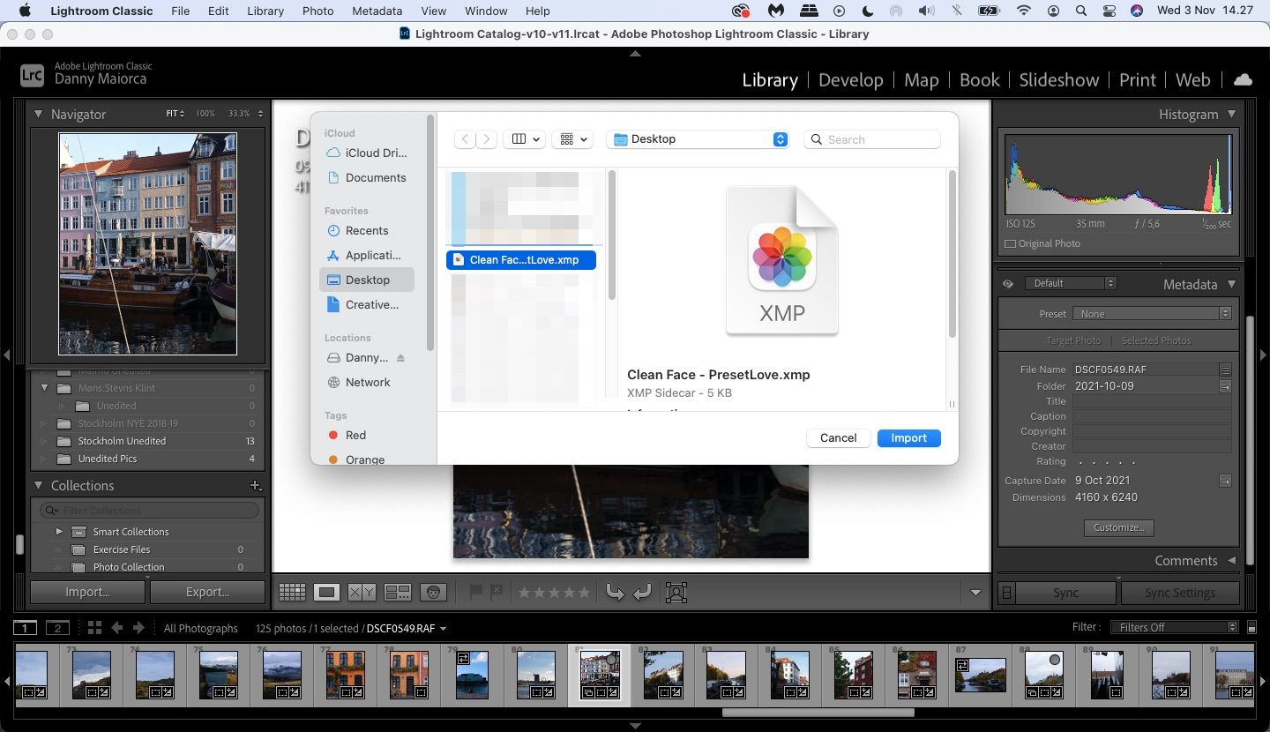Add a new collection with plus icon
This screenshot has width=1270, height=732.
[256, 485]
